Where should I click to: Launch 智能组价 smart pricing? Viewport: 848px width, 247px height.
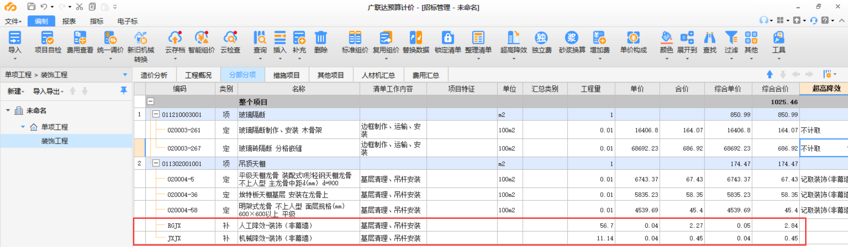tap(202, 38)
